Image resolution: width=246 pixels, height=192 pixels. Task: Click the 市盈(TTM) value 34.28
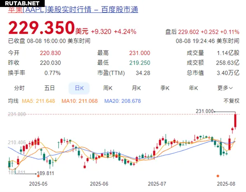tap(143, 73)
